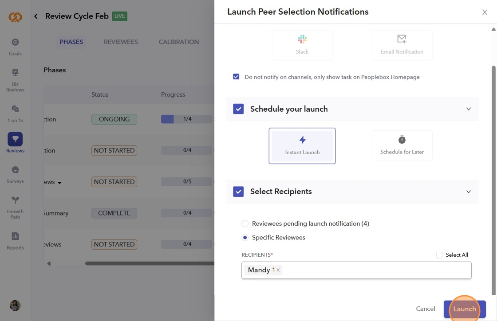Go to 1 on 1s section

coord(15,114)
